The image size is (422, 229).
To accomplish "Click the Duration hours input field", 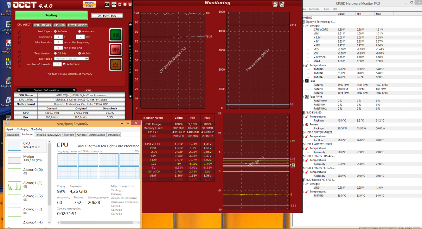I will point(58,37).
